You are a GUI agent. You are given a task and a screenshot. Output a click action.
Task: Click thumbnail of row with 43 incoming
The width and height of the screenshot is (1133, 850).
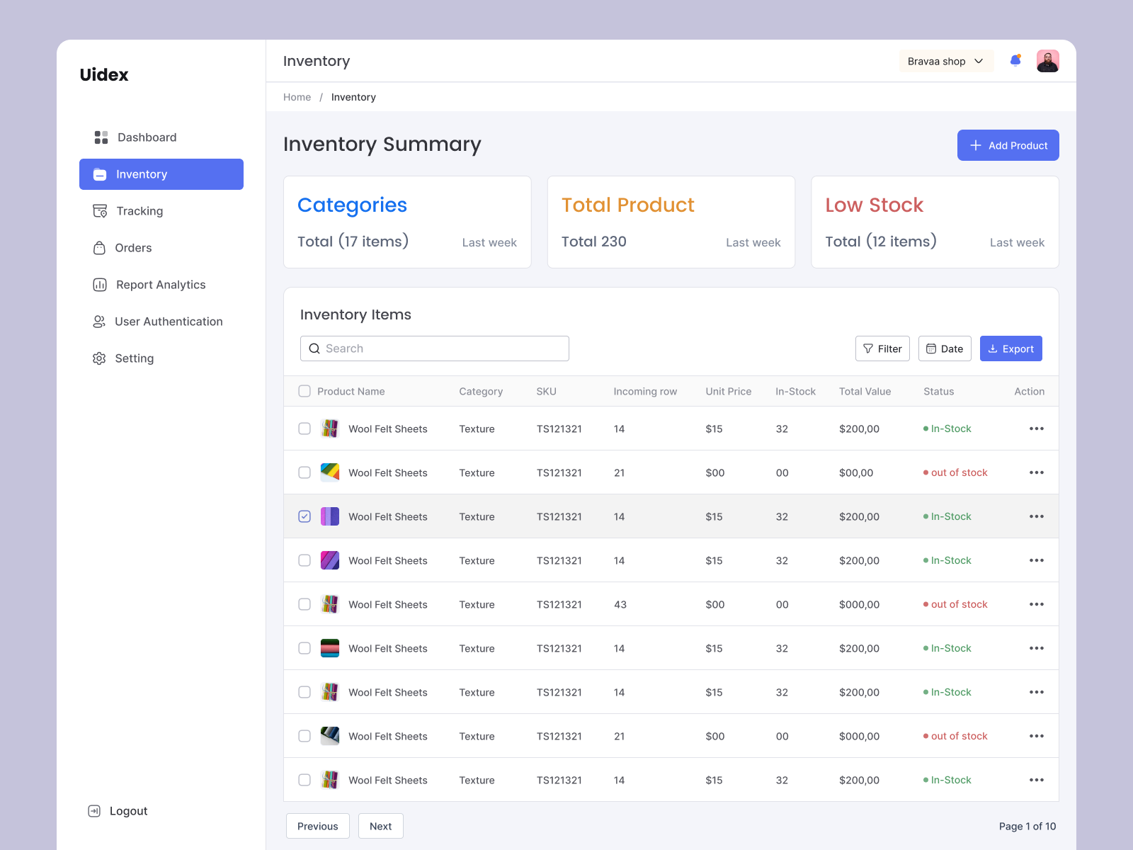(330, 604)
